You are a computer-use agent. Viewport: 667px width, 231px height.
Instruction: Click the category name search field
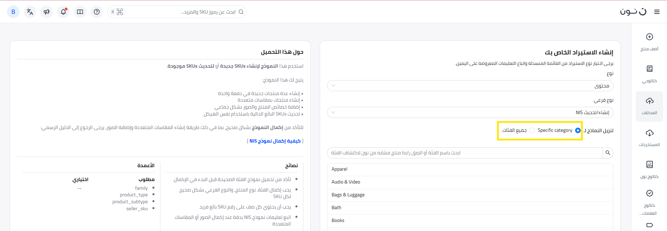pyautogui.click(x=464, y=153)
